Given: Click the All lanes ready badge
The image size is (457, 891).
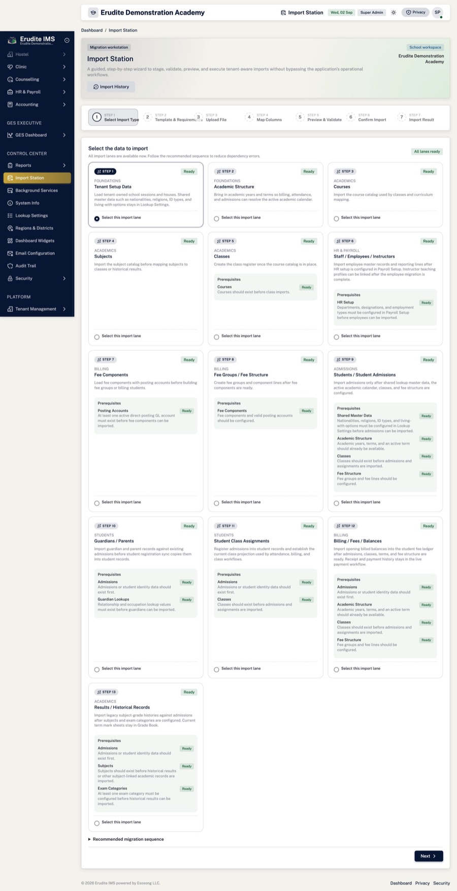Looking at the screenshot, I should point(427,151).
